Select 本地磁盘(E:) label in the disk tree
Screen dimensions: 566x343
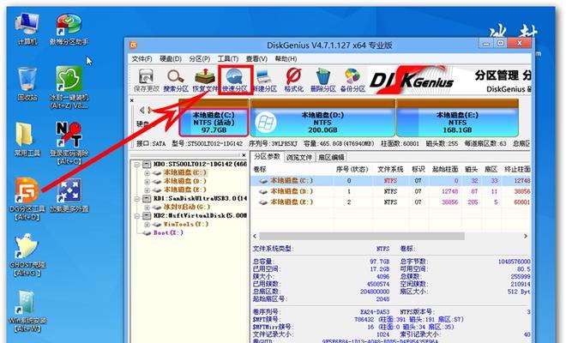point(185,190)
